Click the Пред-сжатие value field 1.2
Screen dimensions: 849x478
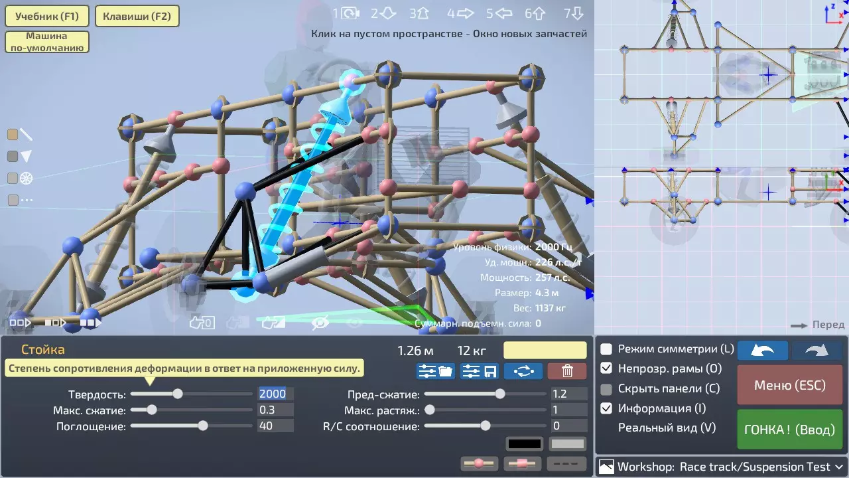569,394
